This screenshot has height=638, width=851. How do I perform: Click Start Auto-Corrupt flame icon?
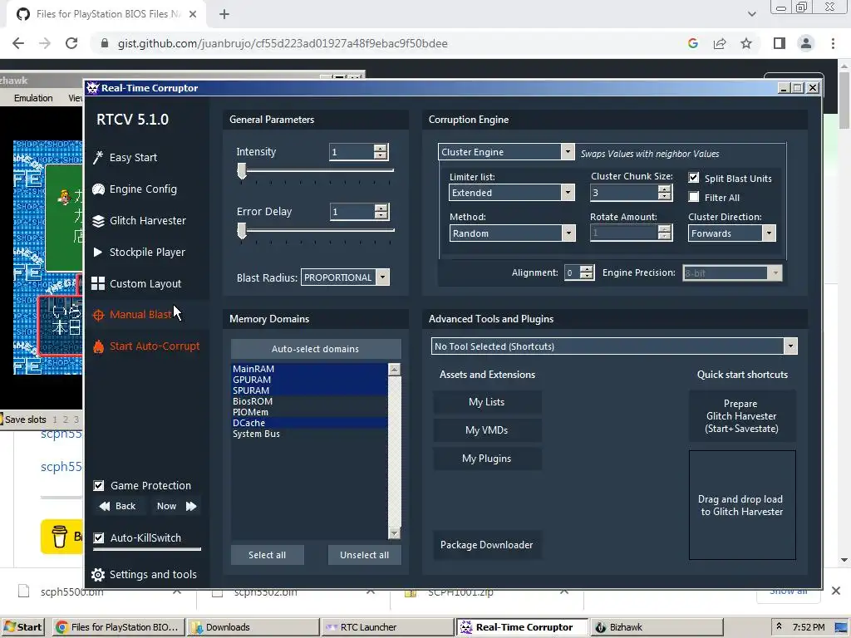[x=98, y=346]
